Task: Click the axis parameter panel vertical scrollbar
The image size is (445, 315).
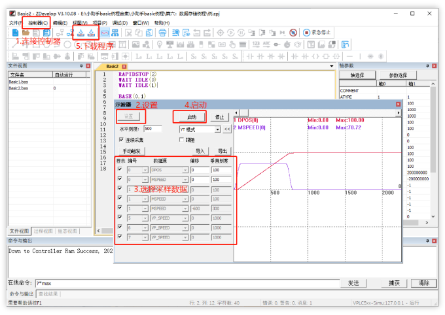Action: point(433,150)
